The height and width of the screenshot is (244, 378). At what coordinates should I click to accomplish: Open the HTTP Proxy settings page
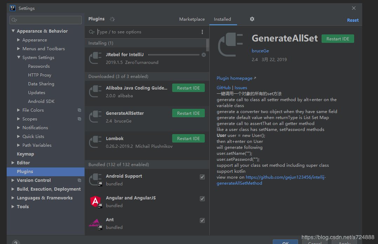[40, 75]
